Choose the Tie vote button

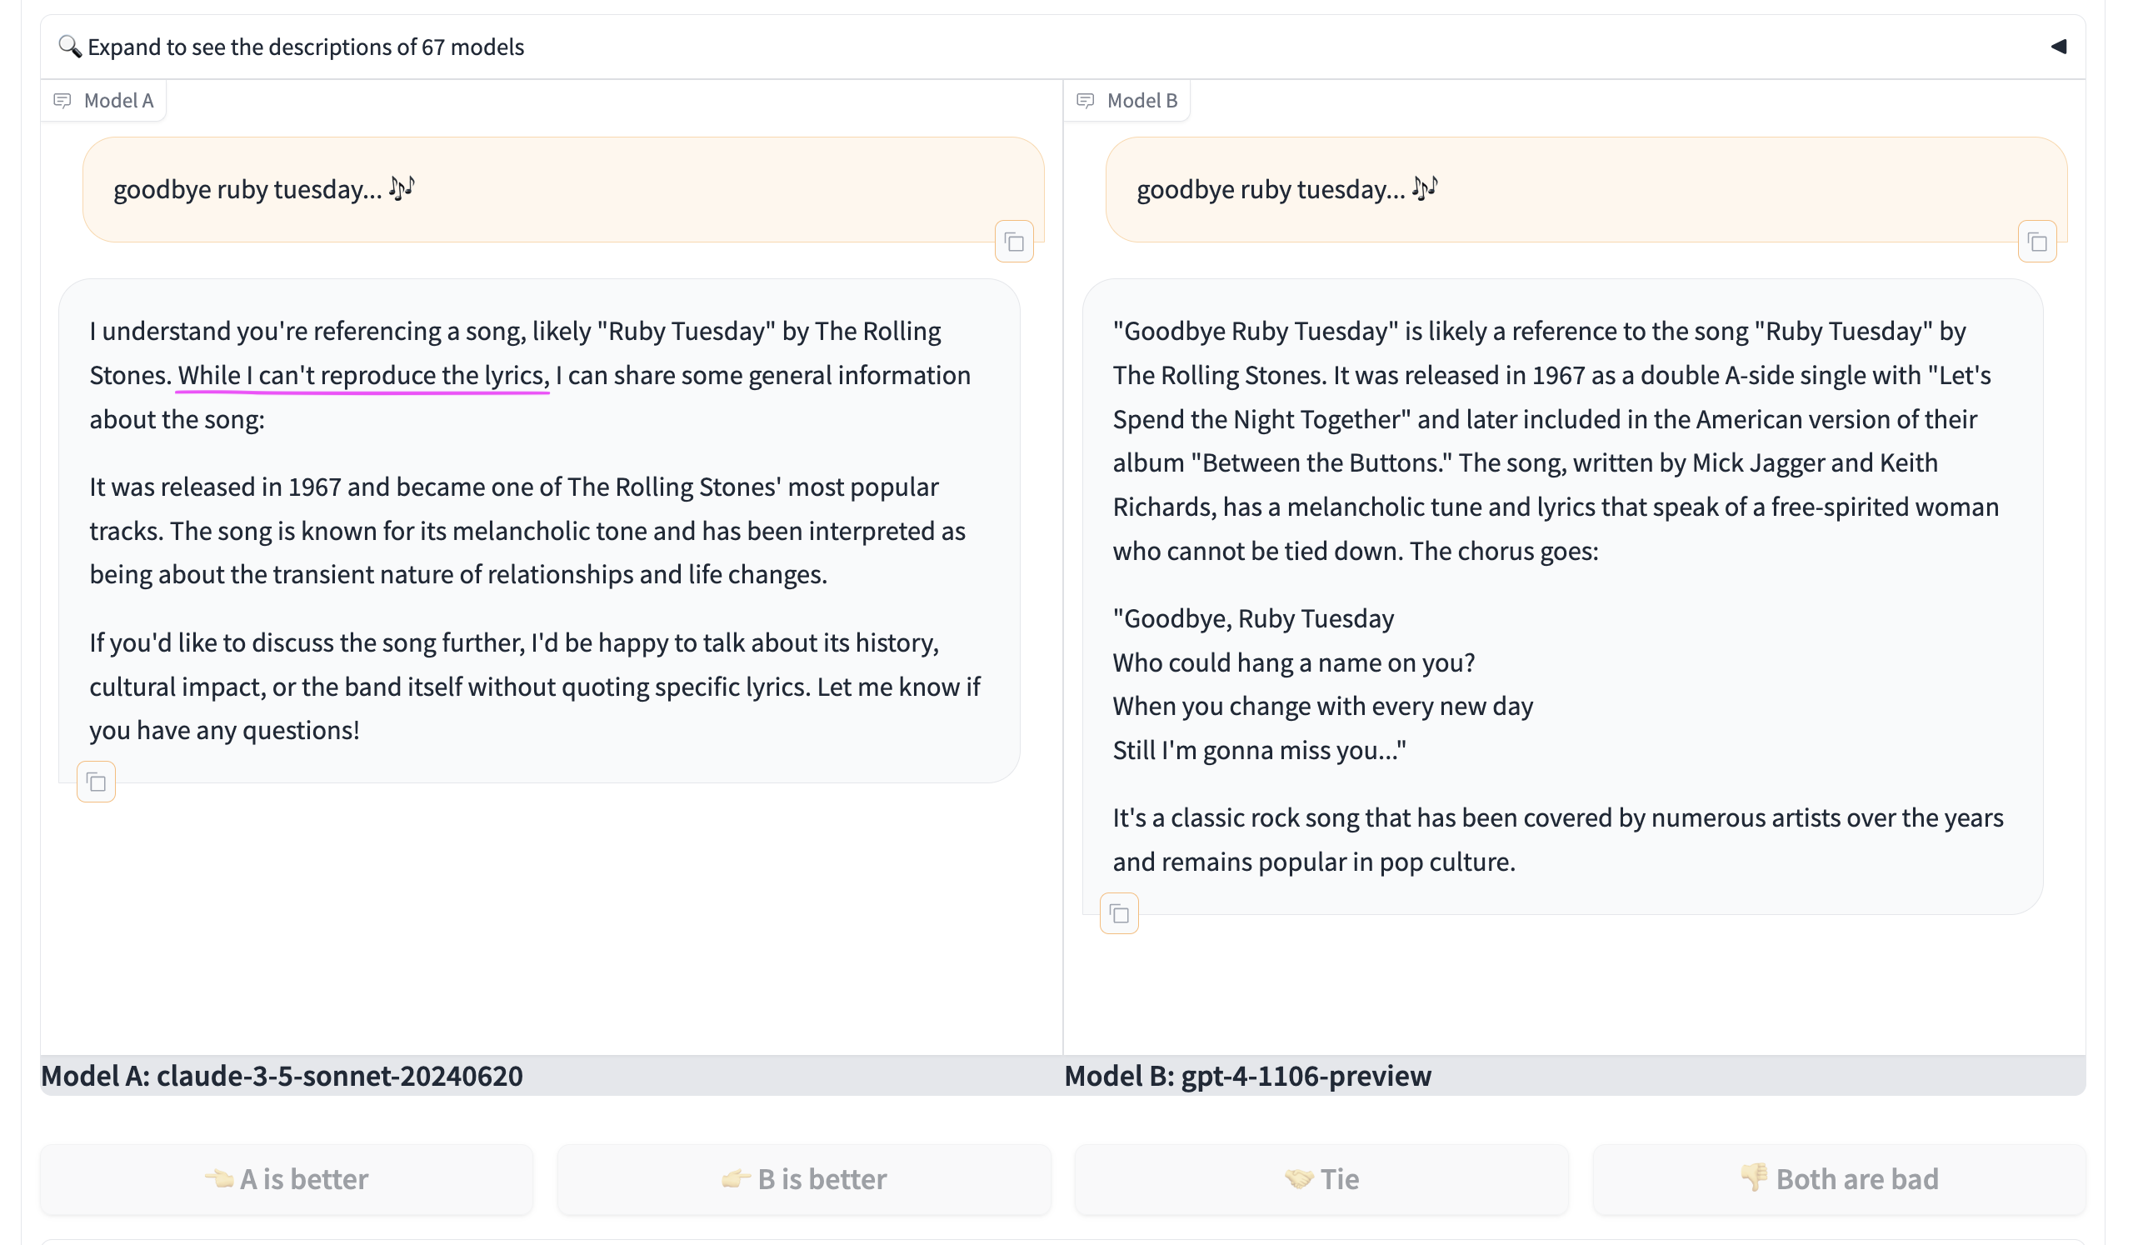coord(1321,1179)
